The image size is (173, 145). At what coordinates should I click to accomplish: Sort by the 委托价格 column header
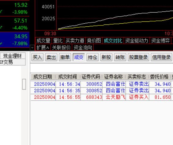(159, 77)
